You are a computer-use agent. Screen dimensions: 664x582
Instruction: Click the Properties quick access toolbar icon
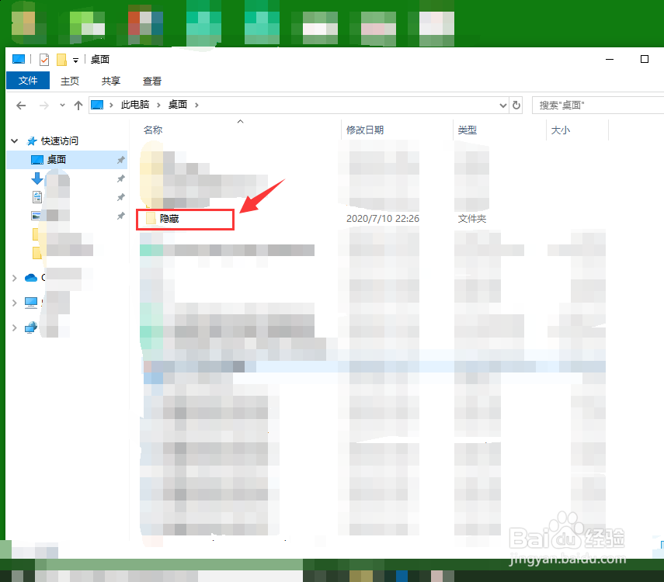pos(44,60)
